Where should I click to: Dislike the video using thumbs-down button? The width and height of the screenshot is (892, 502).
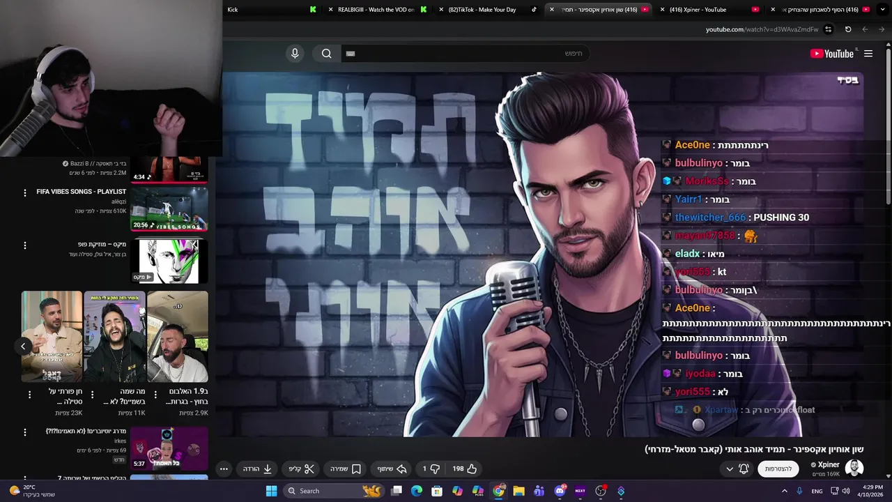click(431, 469)
